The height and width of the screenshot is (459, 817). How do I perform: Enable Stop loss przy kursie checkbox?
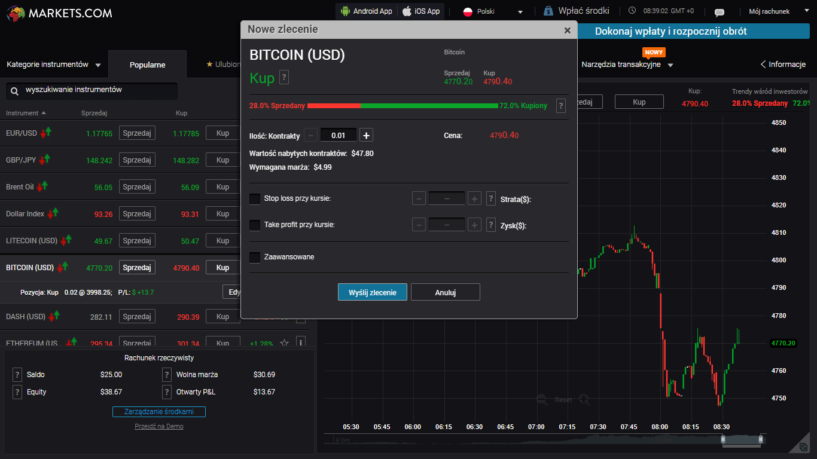[x=255, y=198]
